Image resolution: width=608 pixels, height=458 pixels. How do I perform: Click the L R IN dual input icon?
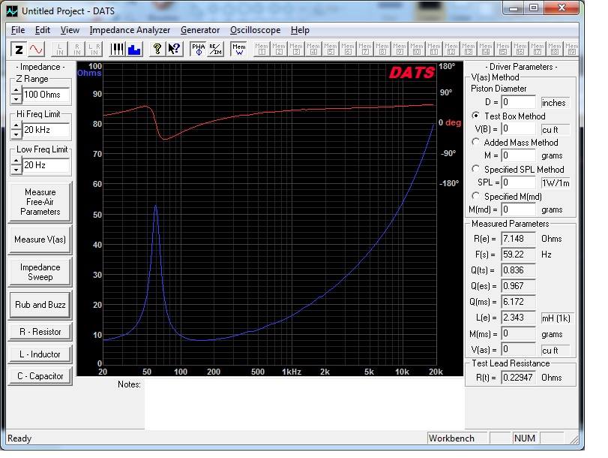94,50
